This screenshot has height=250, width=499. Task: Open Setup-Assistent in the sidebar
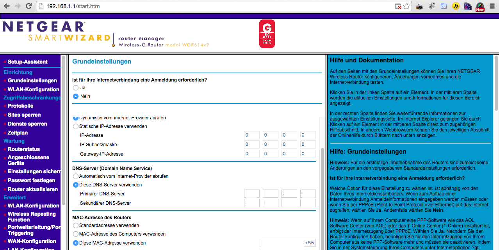28,62
